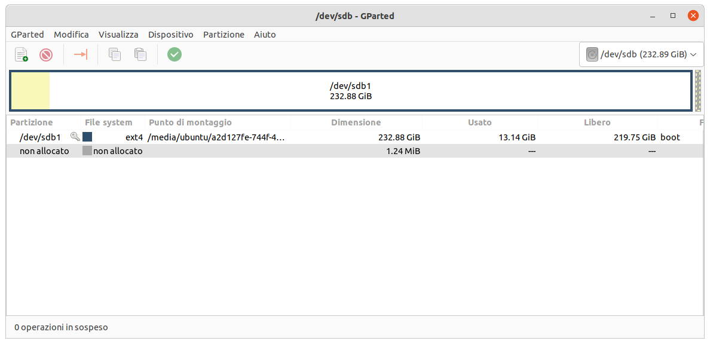
Task: Select the non allocato partition row
Action: [355, 151]
